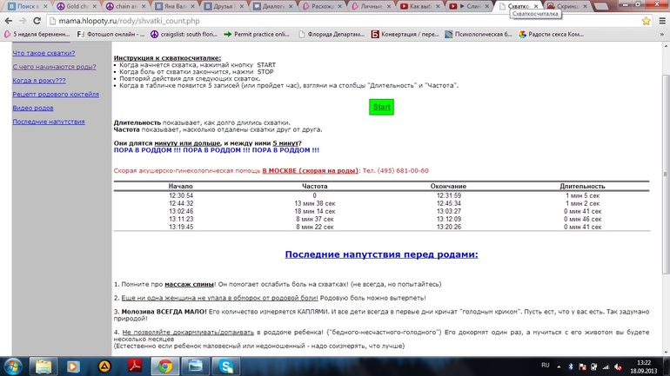Reload the page with the refresh icon
The width and height of the screenshot is (670, 376).
coord(37,21)
